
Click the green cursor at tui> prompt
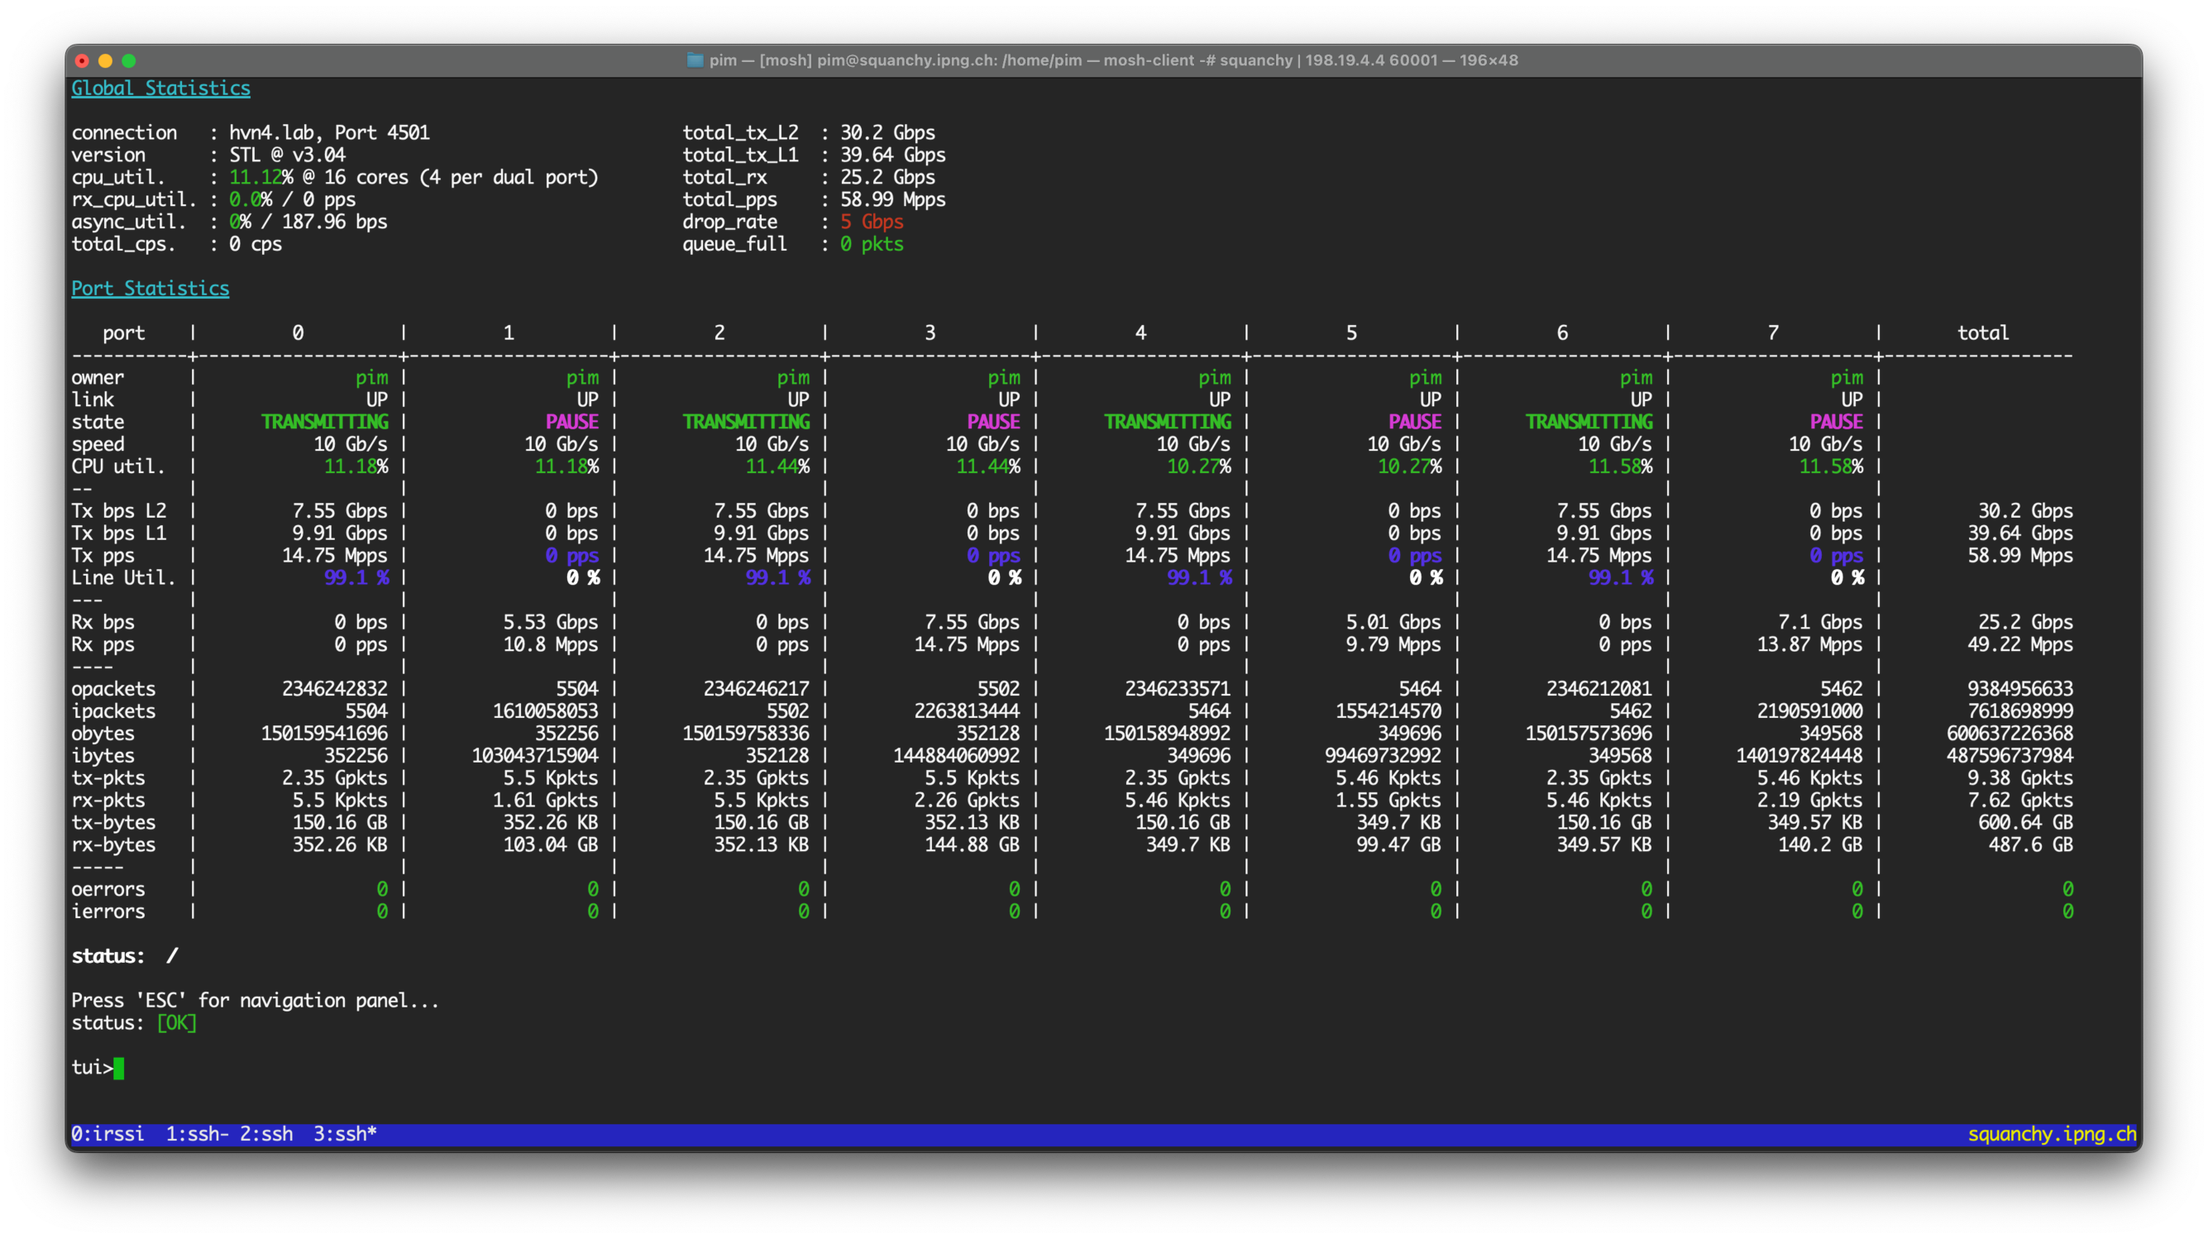pos(119,1068)
